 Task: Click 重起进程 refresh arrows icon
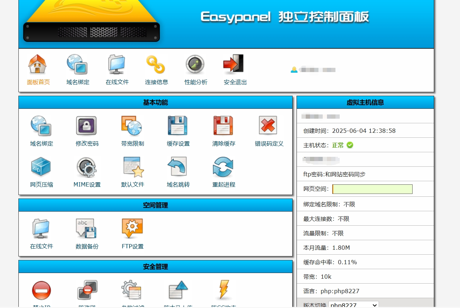pyautogui.click(x=223, y=167)
